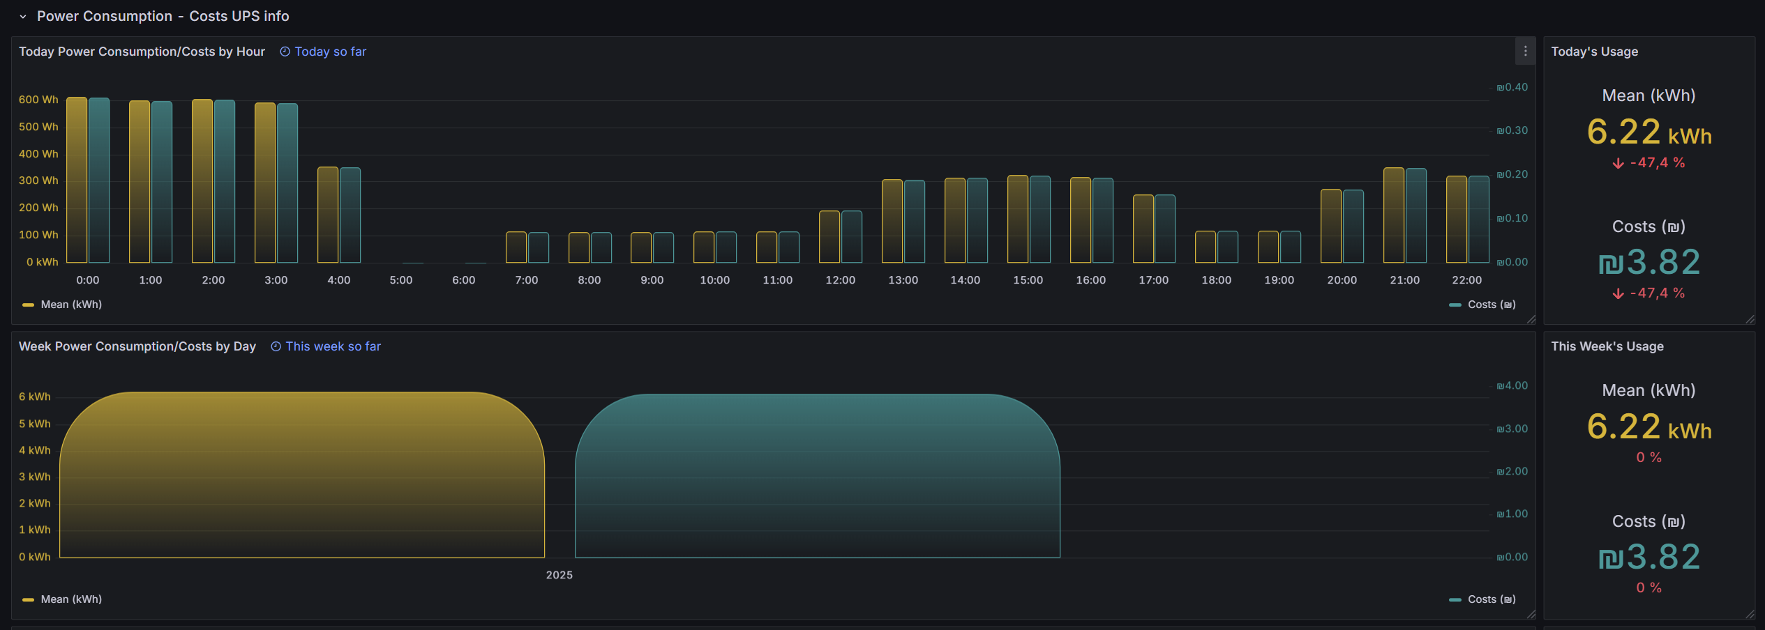
Task: Click the clock icon beside "Today so far"
Action: click(x=285, y=52)
